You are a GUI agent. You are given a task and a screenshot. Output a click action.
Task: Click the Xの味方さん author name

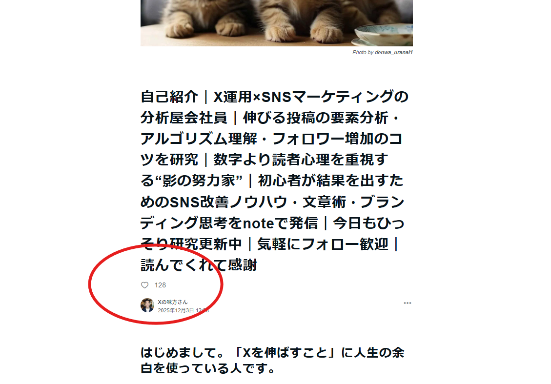coord(173,302)
